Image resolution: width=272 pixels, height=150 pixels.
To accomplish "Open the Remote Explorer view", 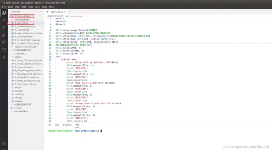I will tap(4, 50).
